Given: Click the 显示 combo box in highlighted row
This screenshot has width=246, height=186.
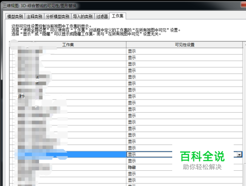Looking at the screenshot, I should coord(184,155).
